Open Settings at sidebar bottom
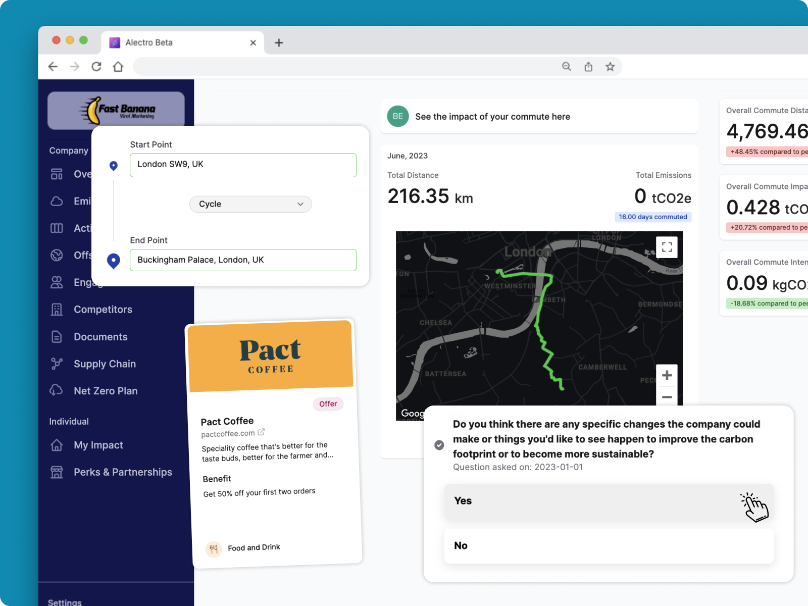Screen dimensions: 808x606 coord(65,602)
